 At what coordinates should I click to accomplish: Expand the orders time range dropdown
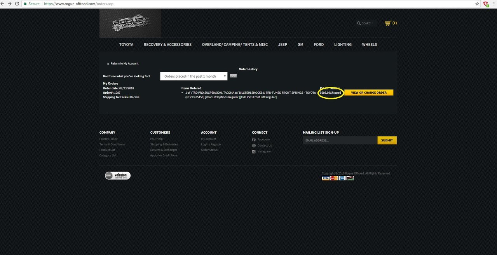click(x=194, y=76)
